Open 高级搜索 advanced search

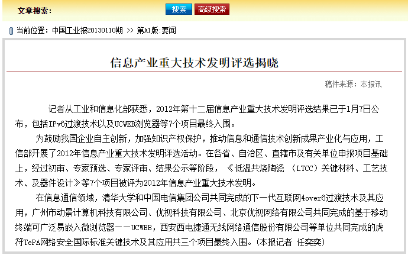click(x=211, y=10)
